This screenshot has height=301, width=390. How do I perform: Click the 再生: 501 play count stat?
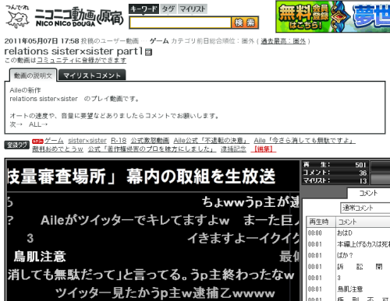pos(335,165)
